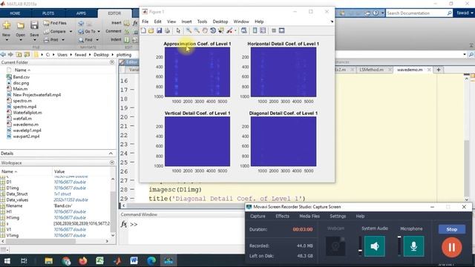This screenshot has height=267, width=475.
Task: Open Workspace panel actions menu
Action: tap(112, 162)
